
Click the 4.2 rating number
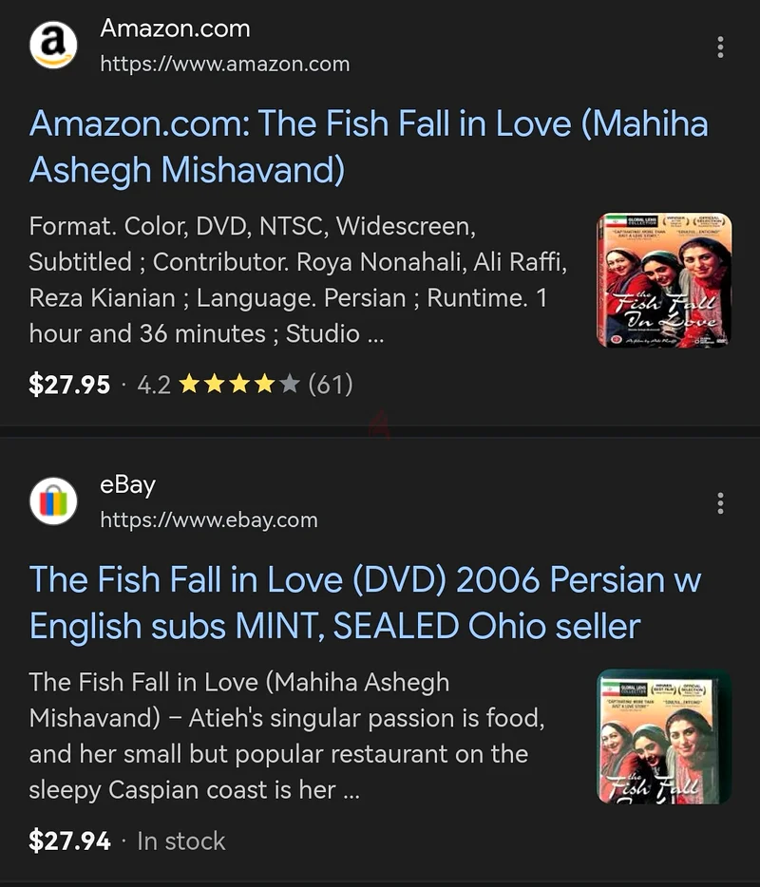pos(154,386)
